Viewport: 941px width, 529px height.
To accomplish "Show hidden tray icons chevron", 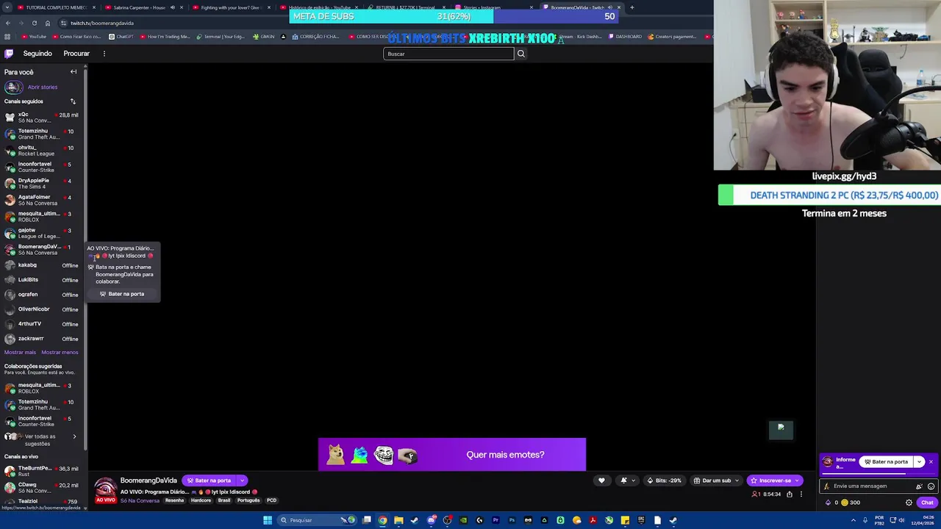I will click(x=853, y=520).
